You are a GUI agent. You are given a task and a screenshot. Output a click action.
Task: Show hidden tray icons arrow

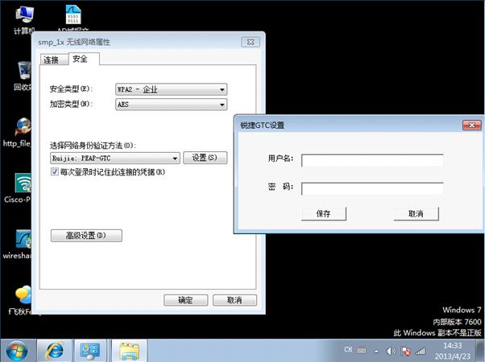click(376, 352)
